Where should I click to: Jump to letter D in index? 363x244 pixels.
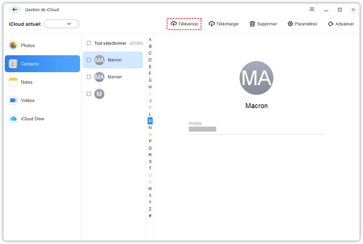click(x=150, y=60)
